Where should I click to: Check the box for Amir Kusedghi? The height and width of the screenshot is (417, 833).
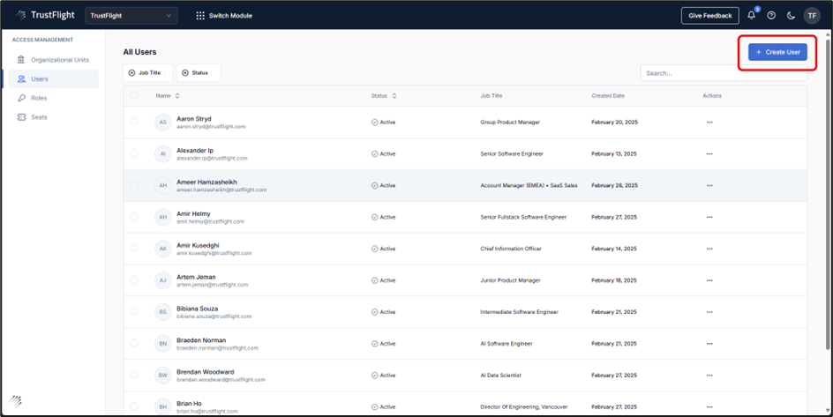pos(134,248)
